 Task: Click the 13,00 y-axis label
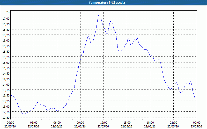point(6,107)
